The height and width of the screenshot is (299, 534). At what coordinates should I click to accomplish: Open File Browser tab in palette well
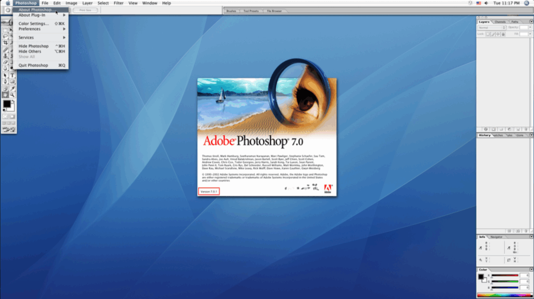coord(274,11)
